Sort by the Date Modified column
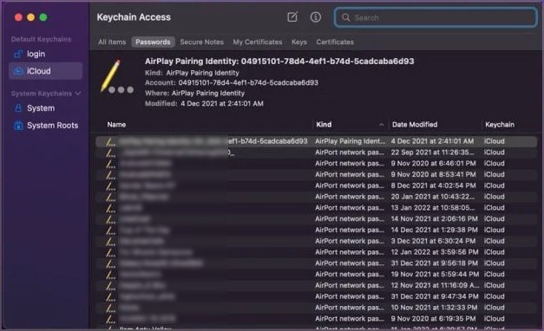Screen dimensions: 544x331 click(x=415, y=125)
